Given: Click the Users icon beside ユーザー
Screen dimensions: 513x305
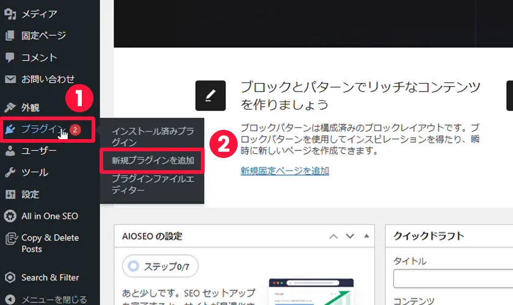Looking at the screenshot, I should tap(10, 151).
